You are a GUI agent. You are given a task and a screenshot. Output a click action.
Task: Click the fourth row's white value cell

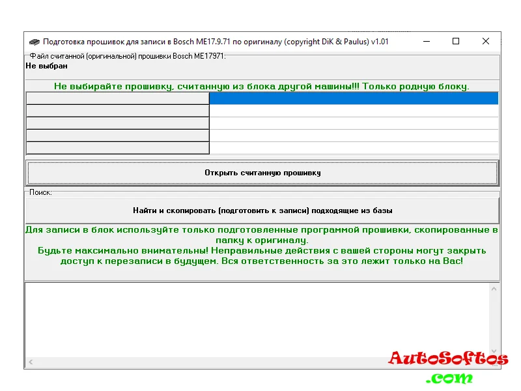click(354, 136)
